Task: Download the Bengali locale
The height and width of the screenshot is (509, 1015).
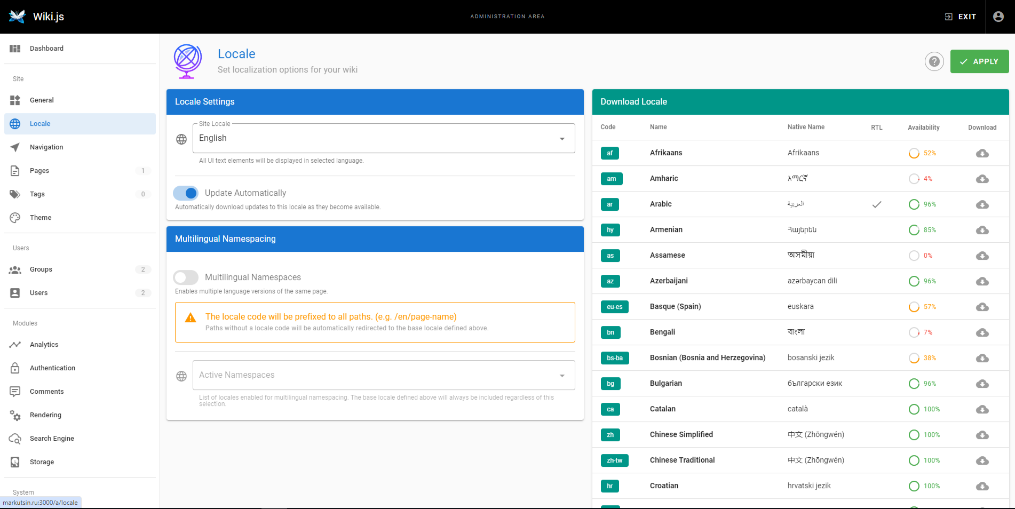Action: pos(982,332)
